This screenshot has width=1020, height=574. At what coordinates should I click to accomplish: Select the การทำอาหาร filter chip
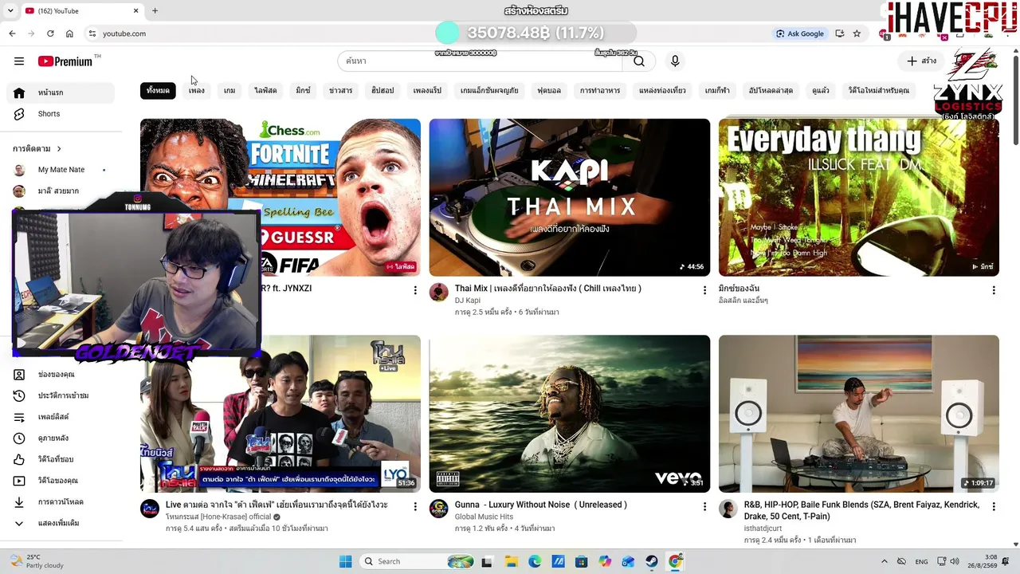pyautogui.click(x=600, y=91)
